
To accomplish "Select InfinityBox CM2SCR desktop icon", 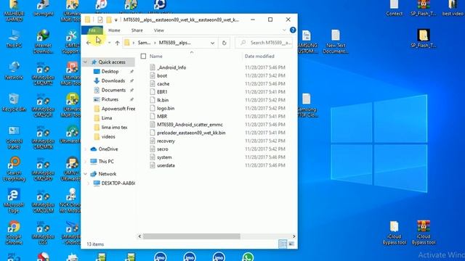I will click(x=44, y=106).
